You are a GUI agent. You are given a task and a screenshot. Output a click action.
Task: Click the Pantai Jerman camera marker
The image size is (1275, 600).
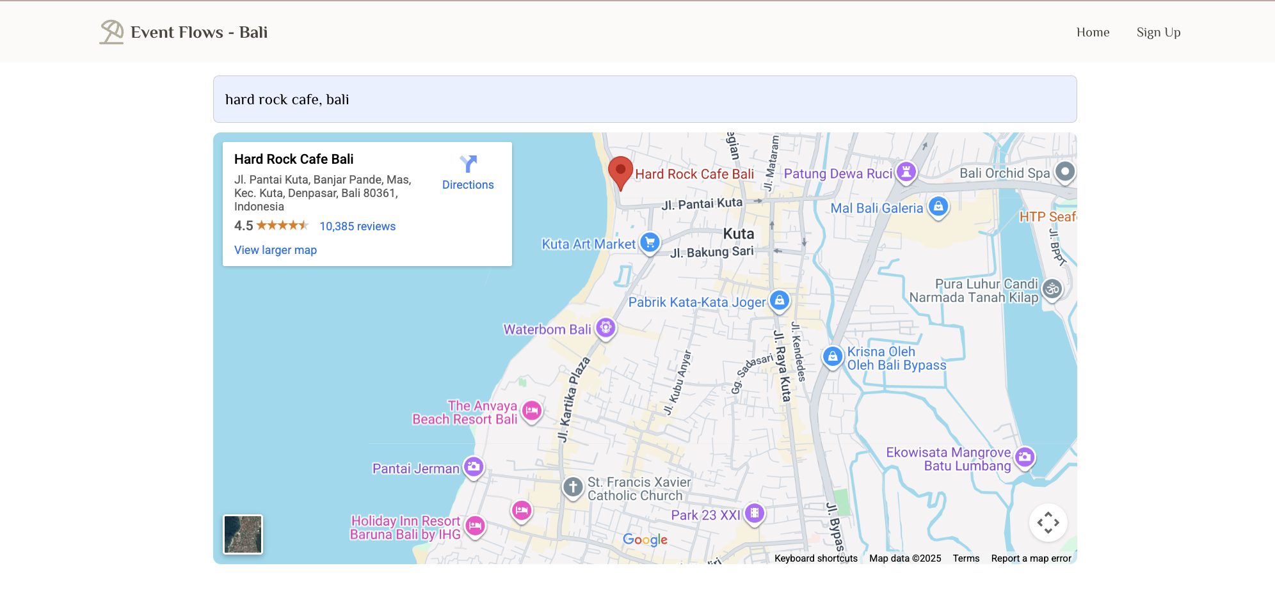474,467
